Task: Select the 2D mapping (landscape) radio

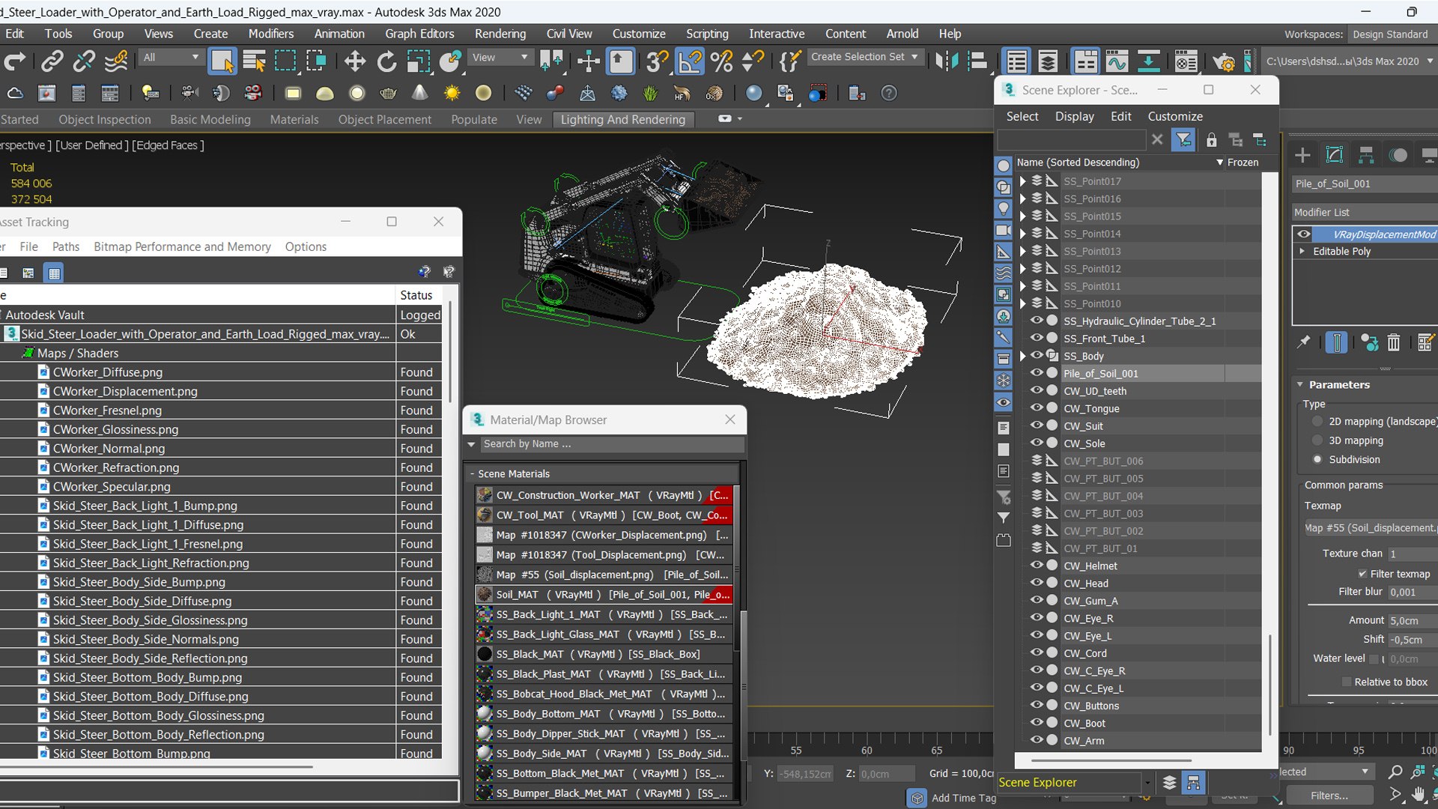Action: point(1317,421)
